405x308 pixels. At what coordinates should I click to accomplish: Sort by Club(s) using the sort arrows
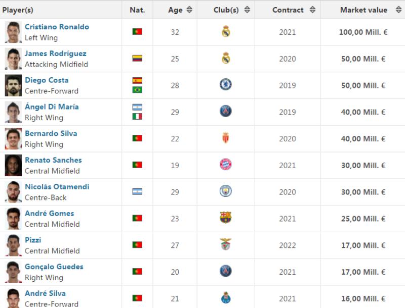[247, 10]
